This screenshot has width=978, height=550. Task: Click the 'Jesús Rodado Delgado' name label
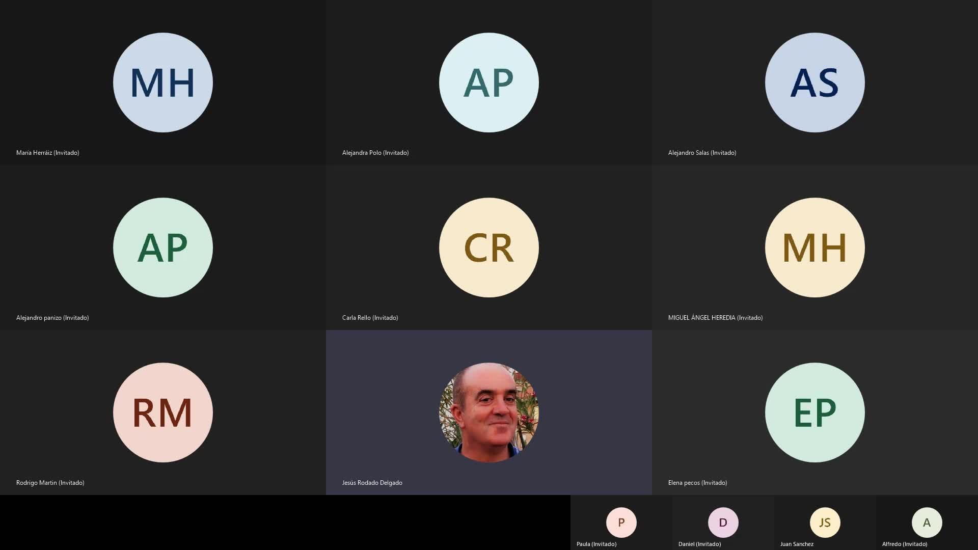[x=372, y=483]
